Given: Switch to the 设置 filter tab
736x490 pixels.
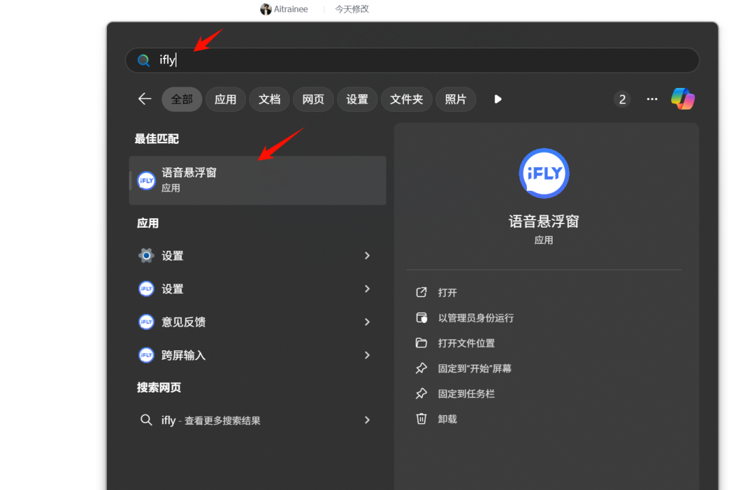Looking at the screenshot, I should [357, 99].
